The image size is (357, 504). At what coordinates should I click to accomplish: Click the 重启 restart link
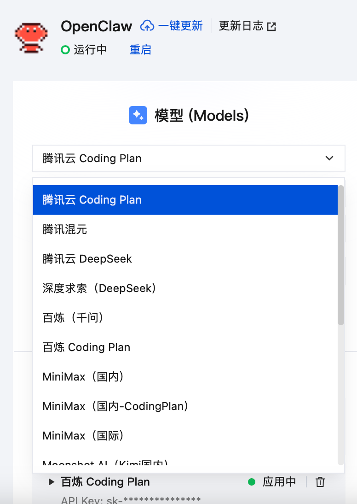click(140, 50)
